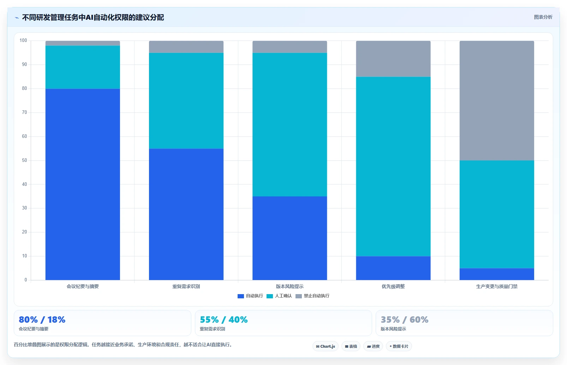The width and height of the screenshot is (567, 365).
Task: Click the blue 自动执行 legend color box
Action: tap(241, 296)
